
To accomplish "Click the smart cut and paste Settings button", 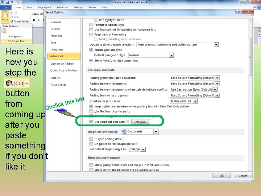I will pyautogui.click(x=141, y=122).
